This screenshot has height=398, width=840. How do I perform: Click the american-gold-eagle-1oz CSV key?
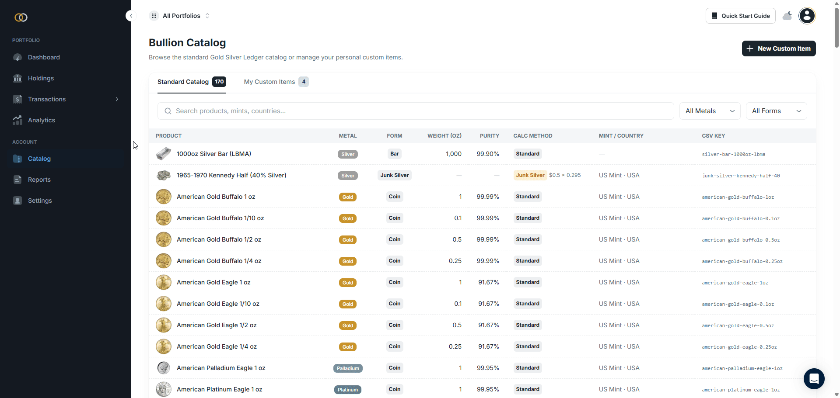(x=735, y=283)
